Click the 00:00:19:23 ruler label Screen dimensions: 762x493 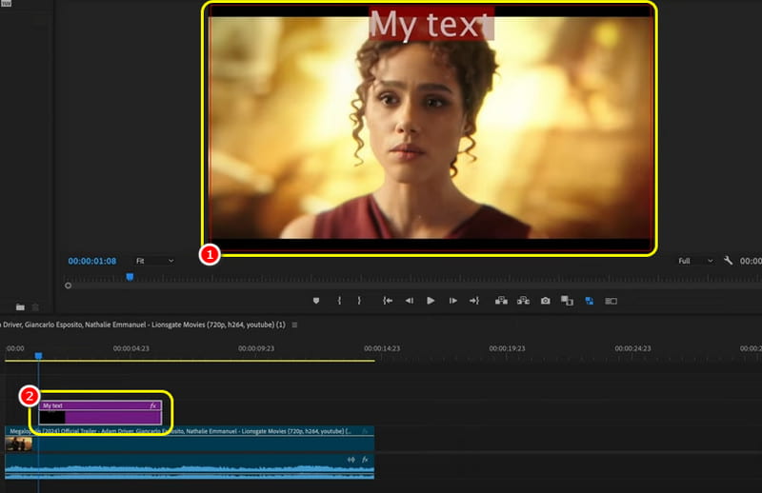(507, 348)
